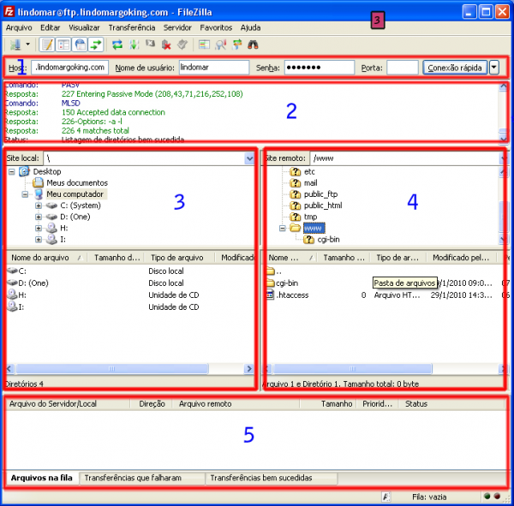Click the process queue green arrows icon

pos(134,45)
